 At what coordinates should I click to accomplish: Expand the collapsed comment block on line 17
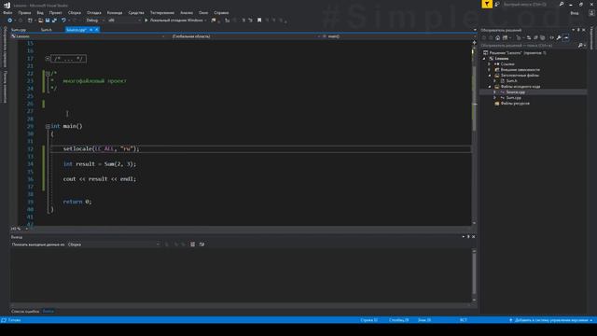[48, 59]
